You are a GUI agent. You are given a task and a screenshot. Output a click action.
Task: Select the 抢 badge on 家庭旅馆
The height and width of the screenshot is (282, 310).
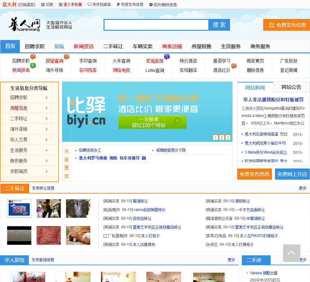(x=167, y=57)
